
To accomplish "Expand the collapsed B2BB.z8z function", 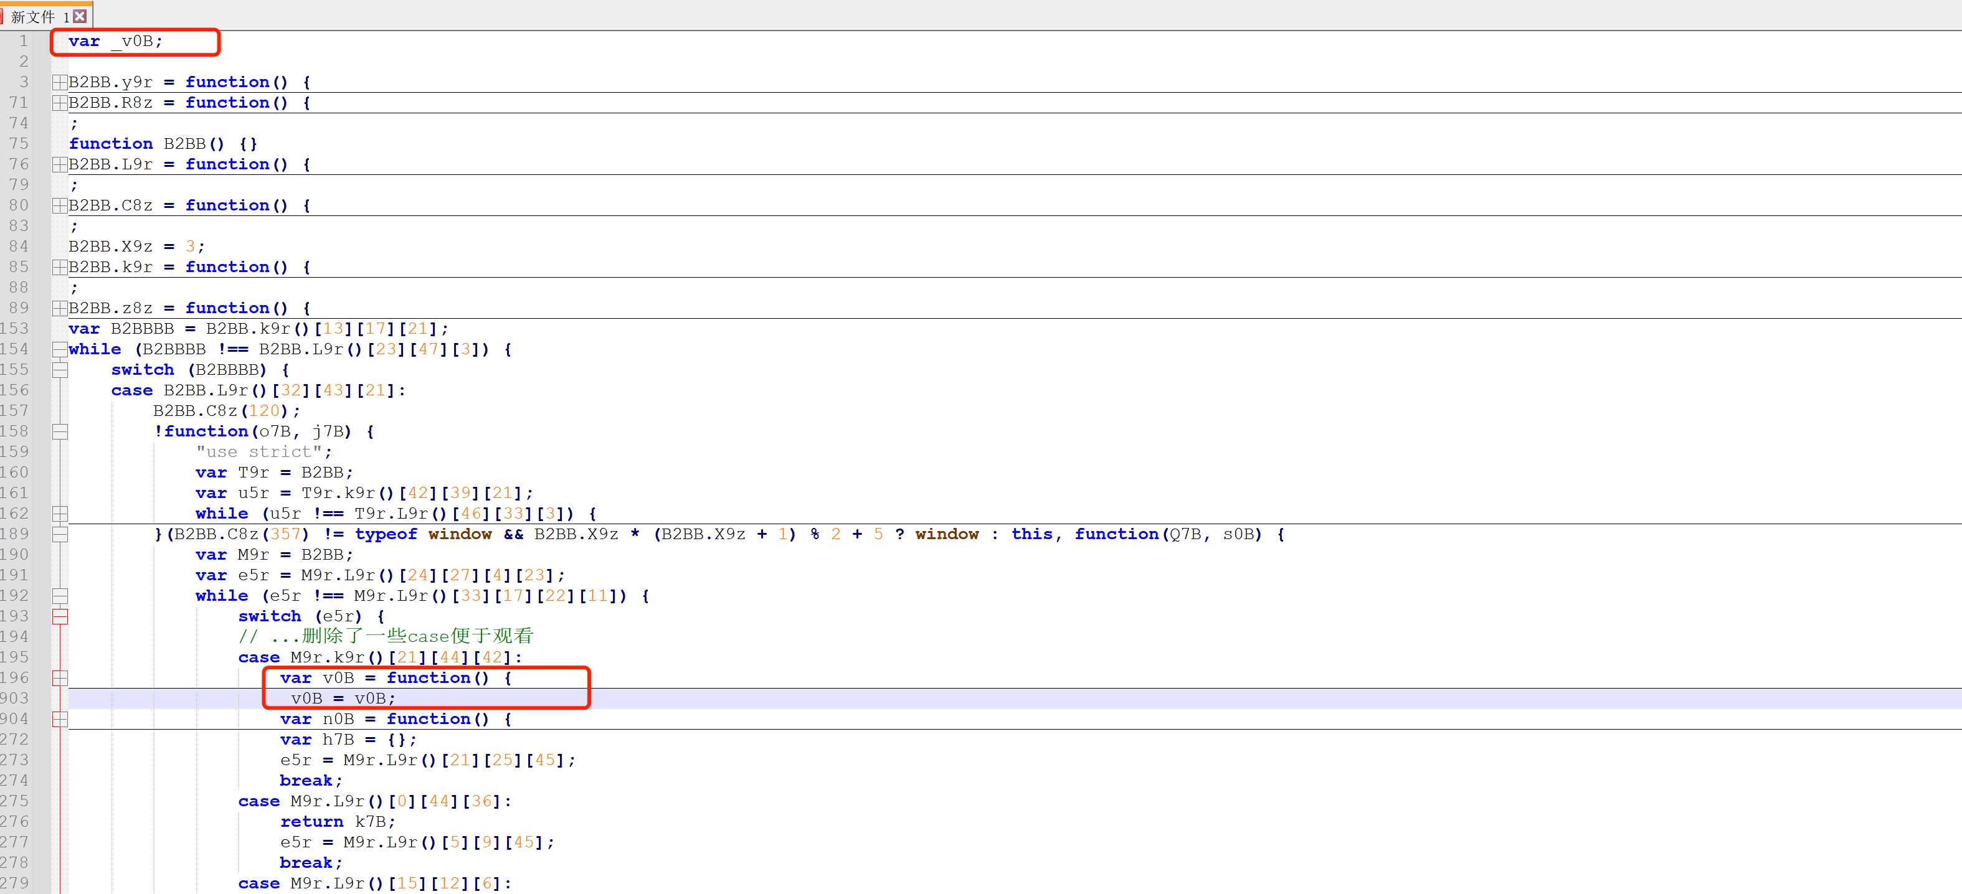I will tap(59, 308).
